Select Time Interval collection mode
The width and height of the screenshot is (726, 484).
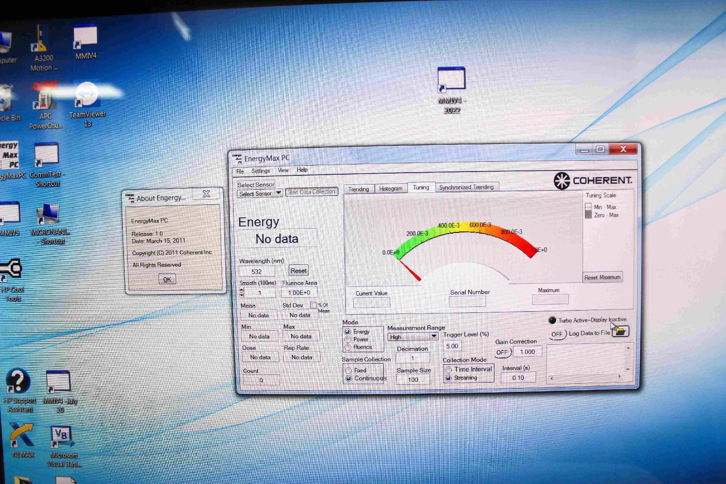448,369
